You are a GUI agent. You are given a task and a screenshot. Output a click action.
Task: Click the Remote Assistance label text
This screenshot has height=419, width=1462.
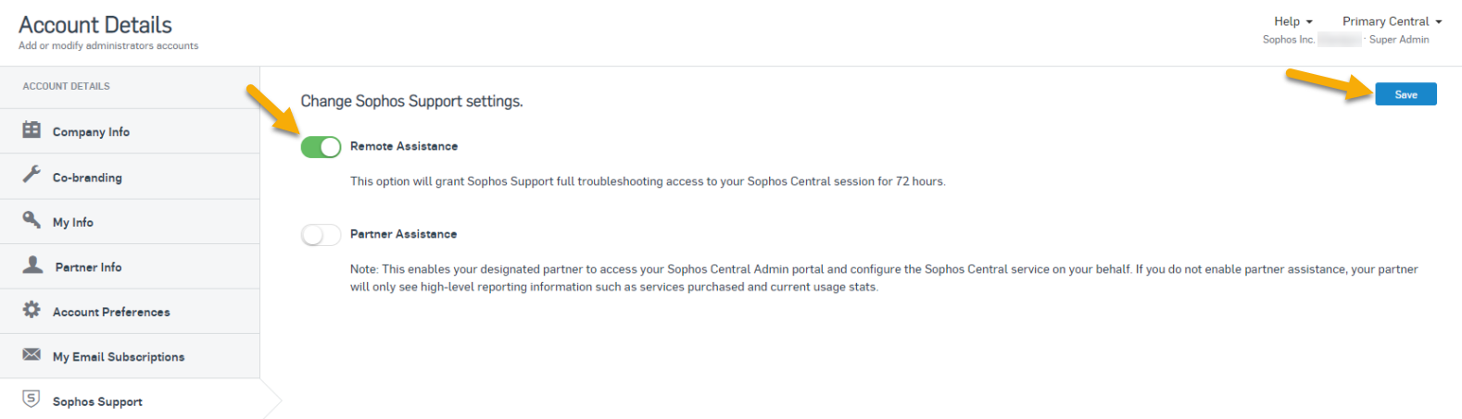click(404, 146)
